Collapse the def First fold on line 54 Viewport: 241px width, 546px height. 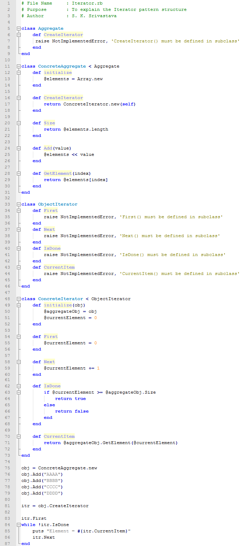[x=18, y=337]
